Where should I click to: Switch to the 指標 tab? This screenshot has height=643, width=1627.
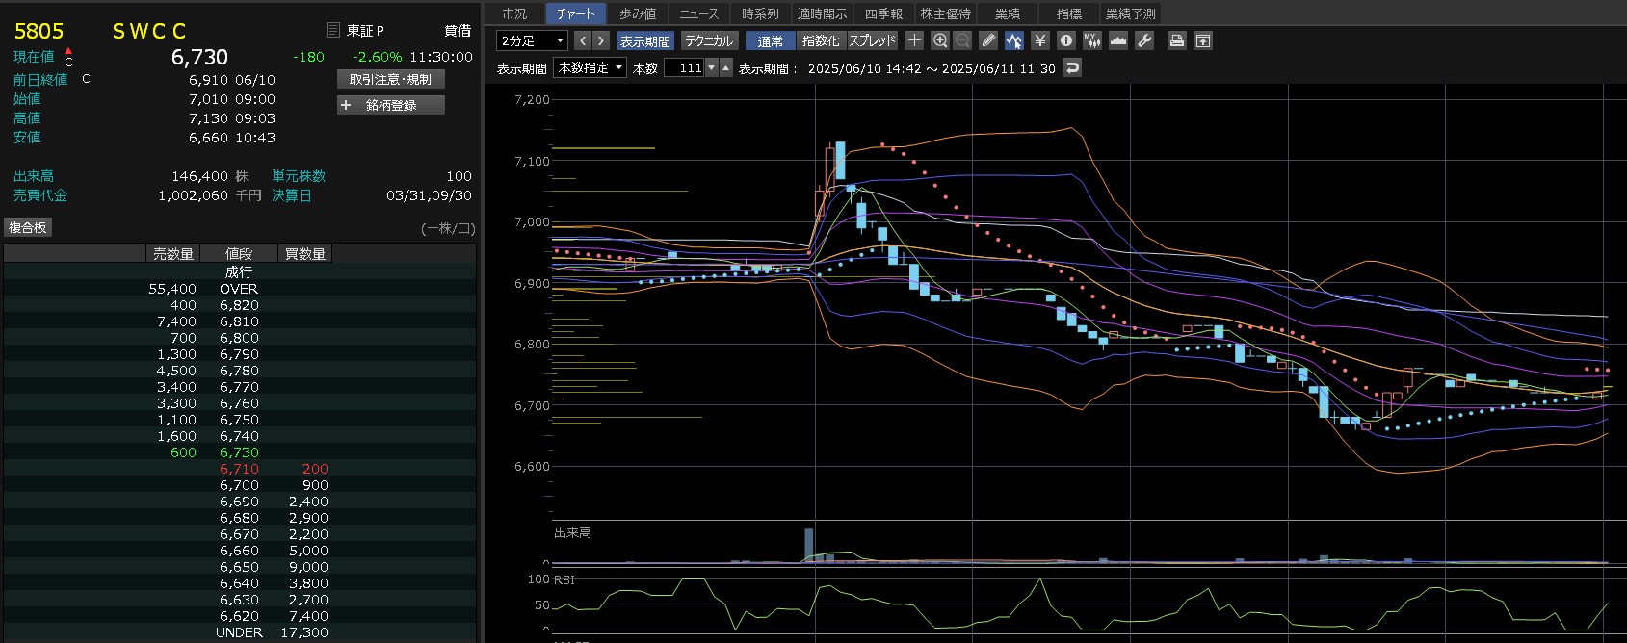click(1069, 13)
